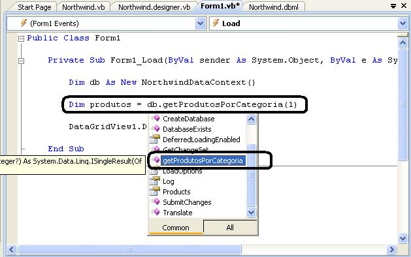Click the 'End Sub' code line
This screenshot has width=411, height=257.
click(66, 149)
